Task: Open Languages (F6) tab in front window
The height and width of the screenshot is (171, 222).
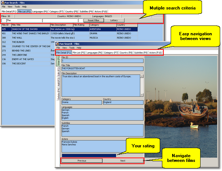Action: [x=94, y=53]
